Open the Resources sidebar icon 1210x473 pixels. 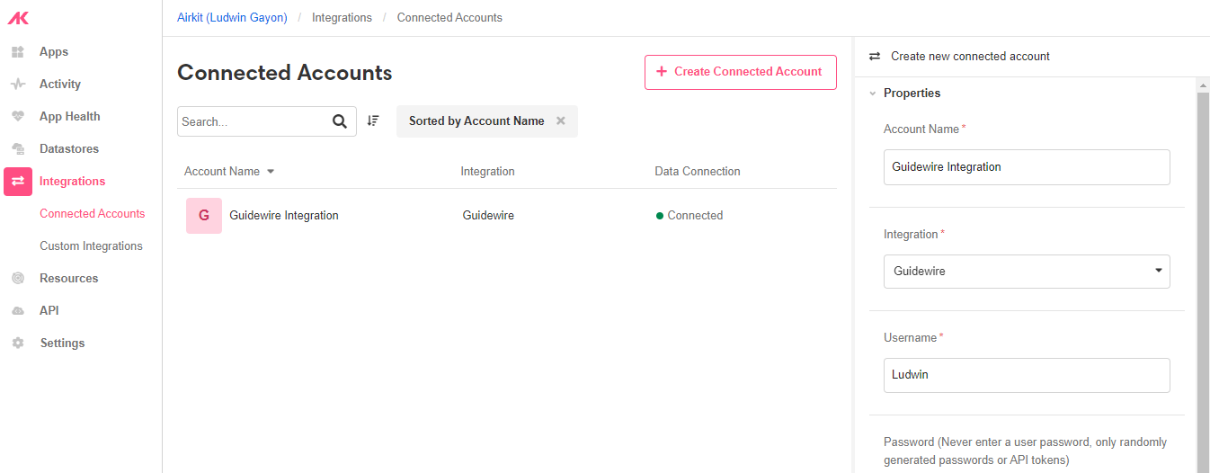[x=17, y=279]
